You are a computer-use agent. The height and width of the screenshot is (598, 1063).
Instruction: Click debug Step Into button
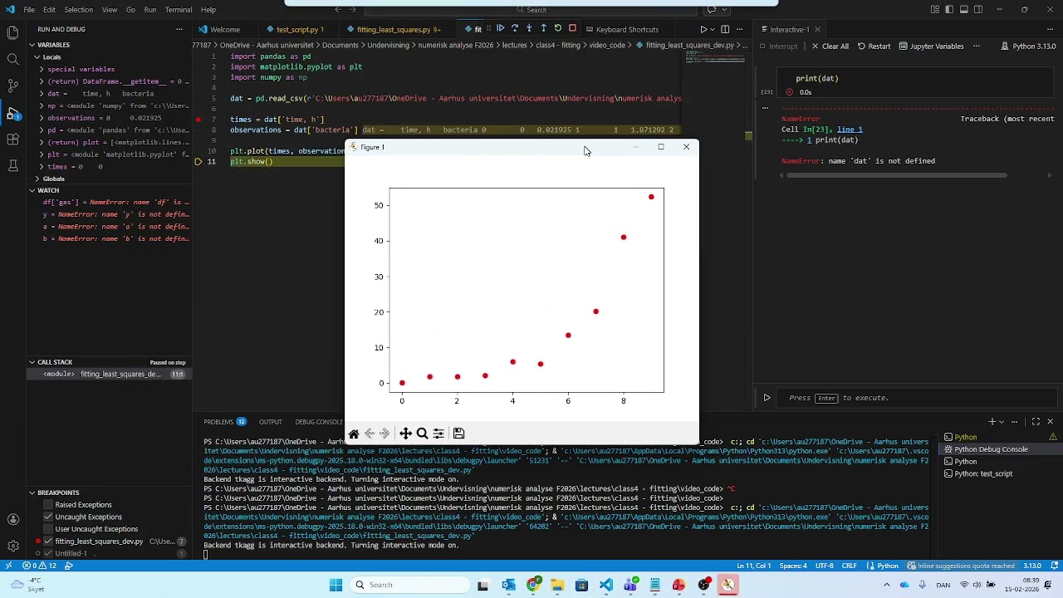529,29
